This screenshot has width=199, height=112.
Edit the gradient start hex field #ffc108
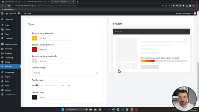tap(55, 38)
